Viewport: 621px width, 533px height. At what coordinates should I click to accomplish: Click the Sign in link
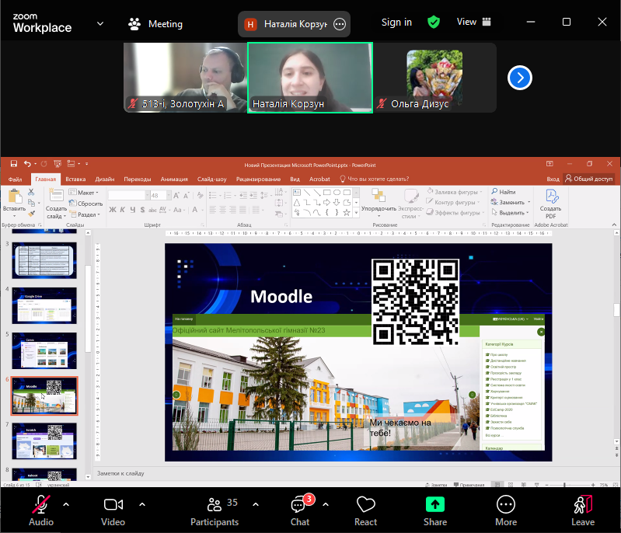tap(396, 23)
